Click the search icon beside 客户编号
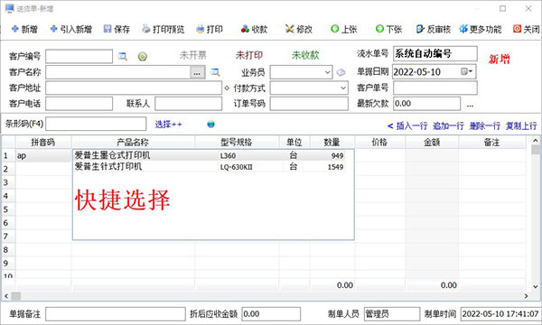The height and width of the screenshot is (325, 542). [123, 56]
